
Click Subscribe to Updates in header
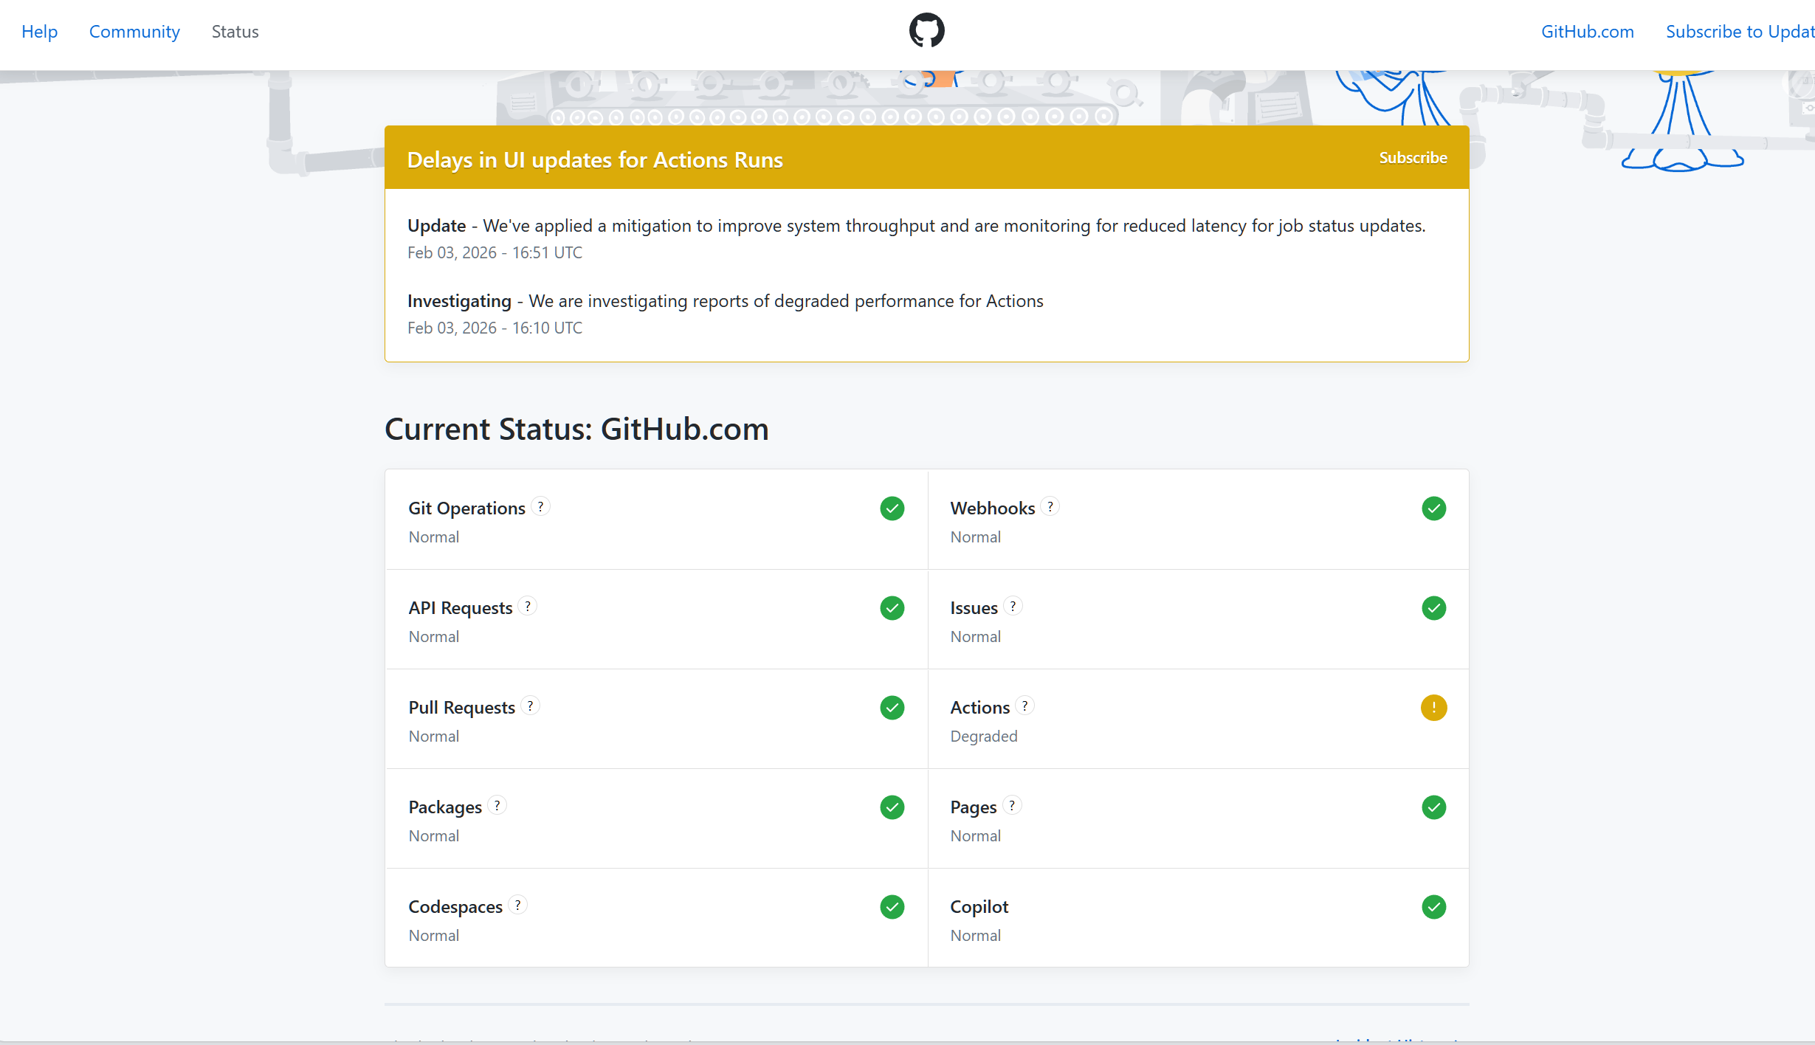(x=1739, y=32)
